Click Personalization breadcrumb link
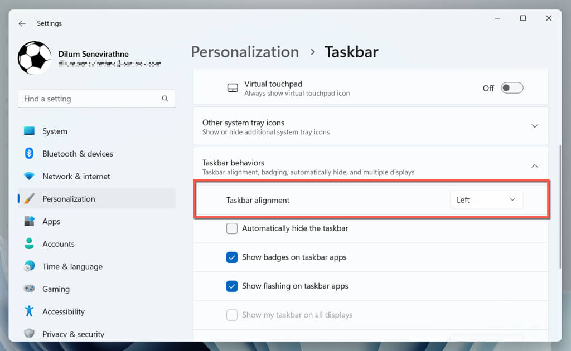Image resolution: width=571 pixels, height=351 pixels. point(245,52)
